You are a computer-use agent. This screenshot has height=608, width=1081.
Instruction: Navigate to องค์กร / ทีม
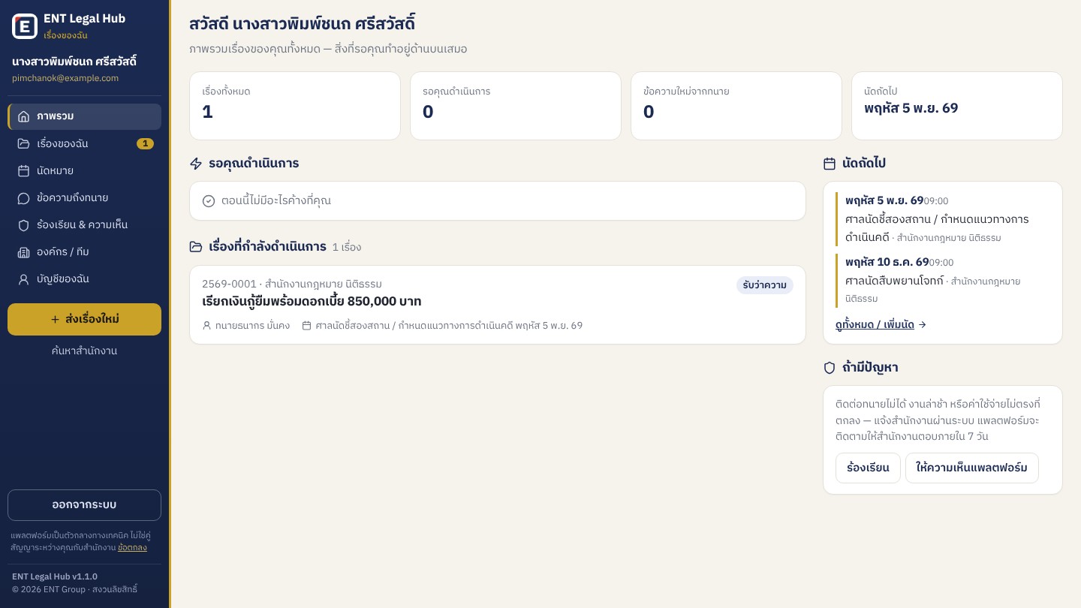[85, 251]
